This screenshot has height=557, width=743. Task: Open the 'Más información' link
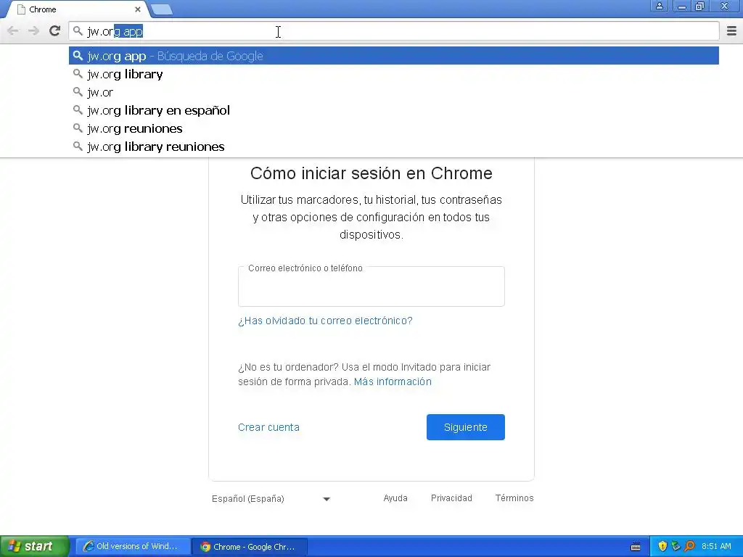(393, 381)
